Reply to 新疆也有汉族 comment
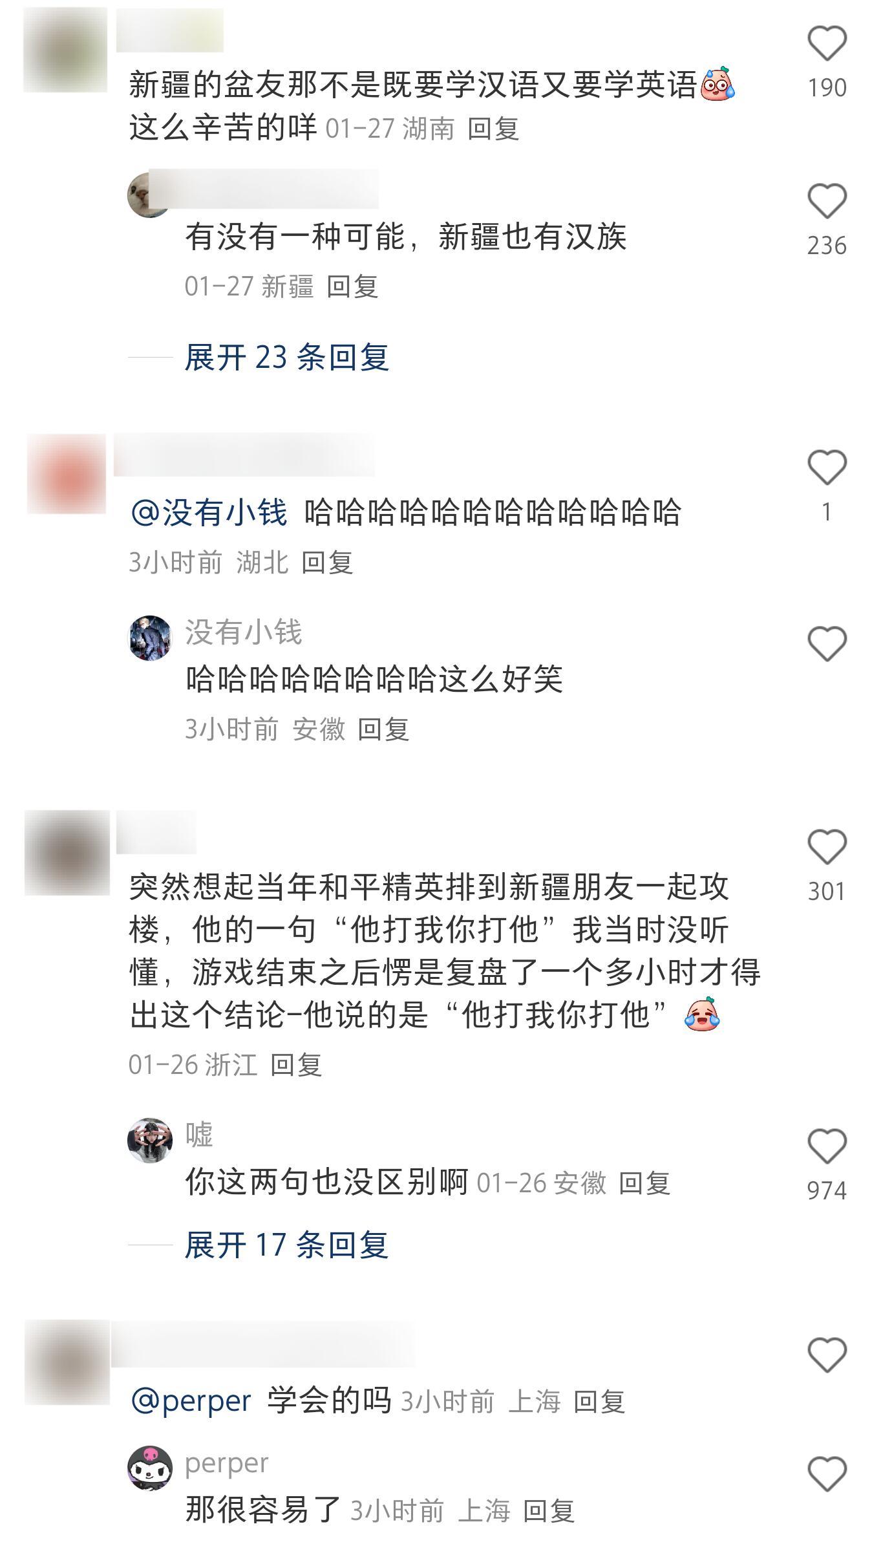The width and height of the screenshot is (883, 1555). [x=352, y=286]
